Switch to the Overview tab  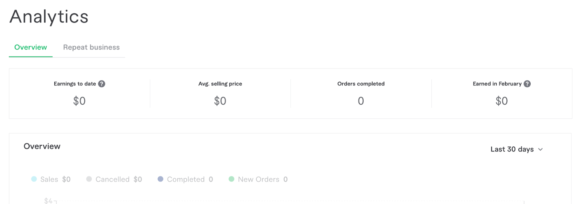[30, 47]
